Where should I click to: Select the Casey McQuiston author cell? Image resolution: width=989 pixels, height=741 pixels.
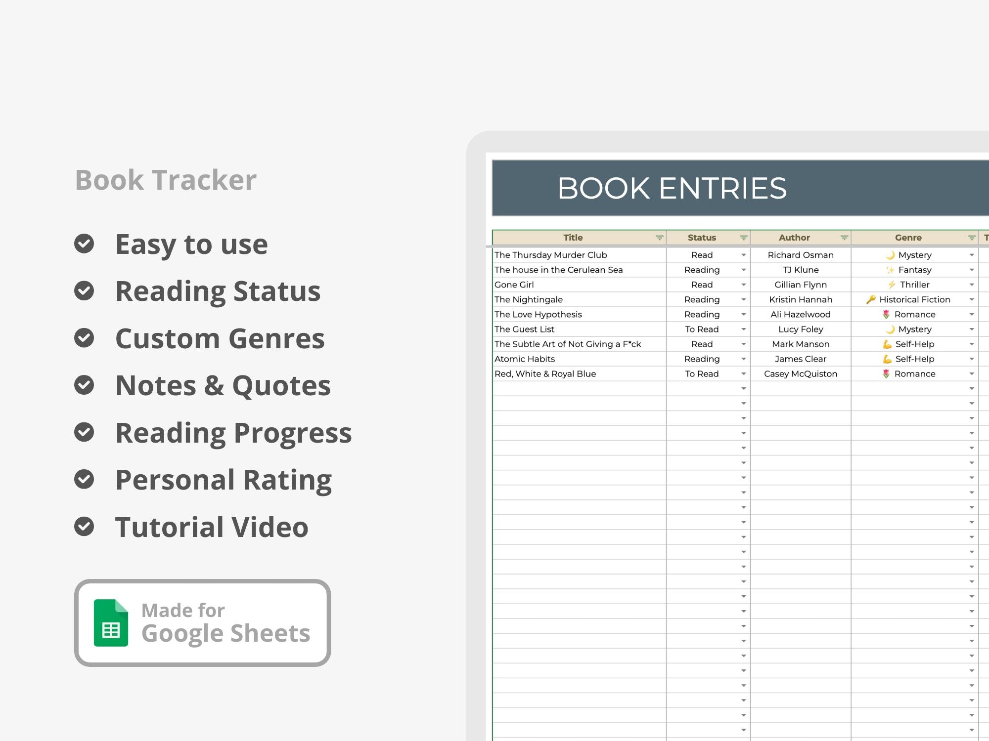pyautogui.click(x=800, y=374)
